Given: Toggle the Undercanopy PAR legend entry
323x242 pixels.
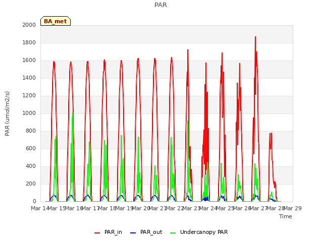Looking at the screenshot, I should click(x=199, y=232).
